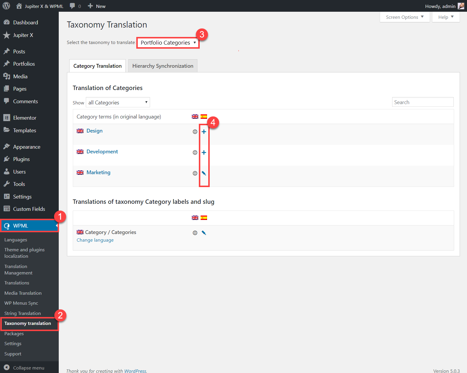Click the globe icon in the Design row
This screenshot has width=467, height=373.
pos(195,132)
